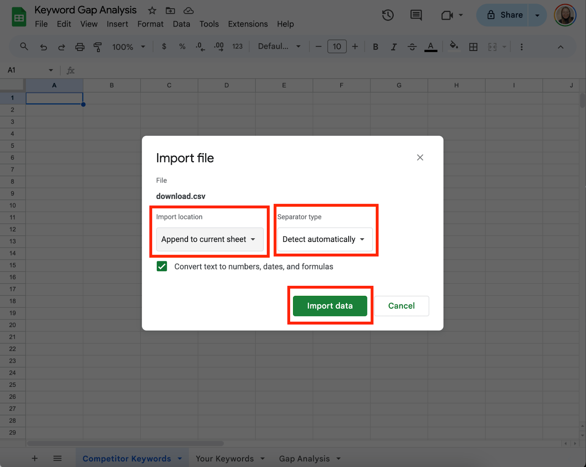Click the strikethrough formatting icon
This screenshot has width=586, height=467.
412,47
